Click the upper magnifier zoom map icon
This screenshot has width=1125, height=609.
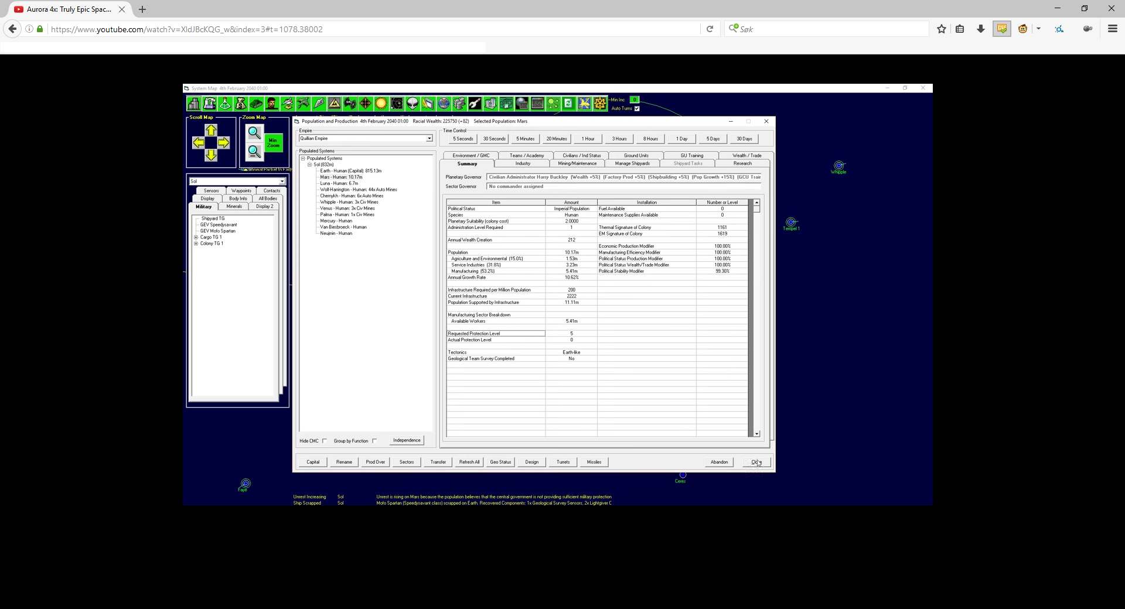(254, 132)
